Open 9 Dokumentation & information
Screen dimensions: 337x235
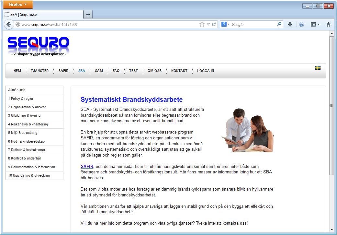click(34, 167)
